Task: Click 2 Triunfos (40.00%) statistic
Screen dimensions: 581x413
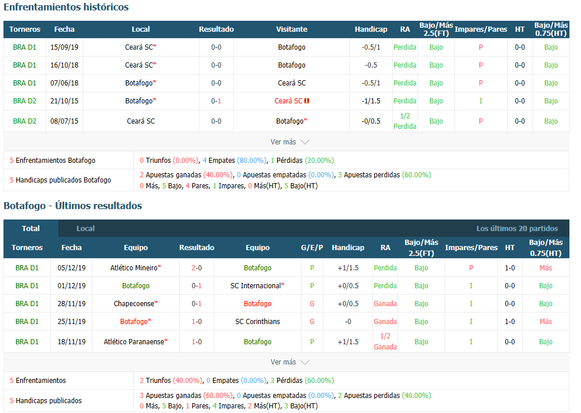Action: click(x=171, y=381)
